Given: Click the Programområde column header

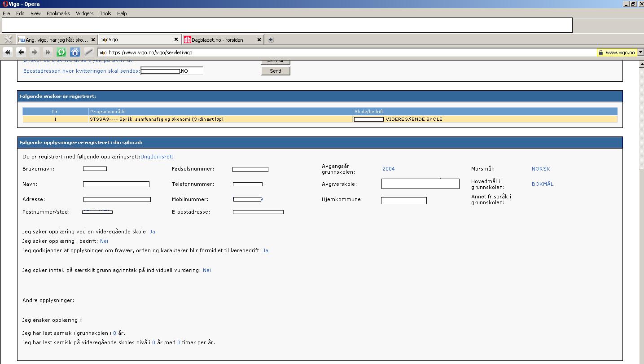Looking at the screenshot, I should [x=221, y=111].
